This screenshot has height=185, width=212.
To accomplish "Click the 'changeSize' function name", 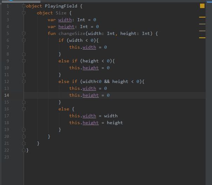I will coord(72,34).
